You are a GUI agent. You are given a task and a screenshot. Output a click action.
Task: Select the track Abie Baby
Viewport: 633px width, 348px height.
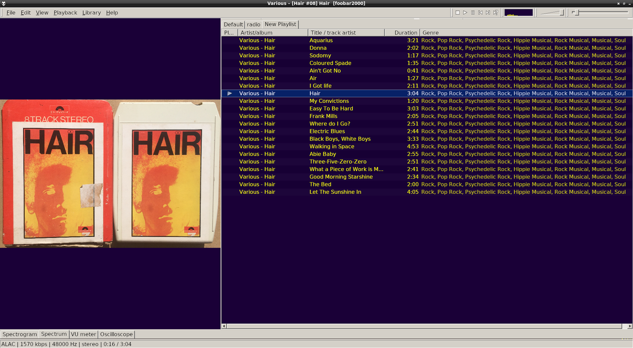point(427,154)
